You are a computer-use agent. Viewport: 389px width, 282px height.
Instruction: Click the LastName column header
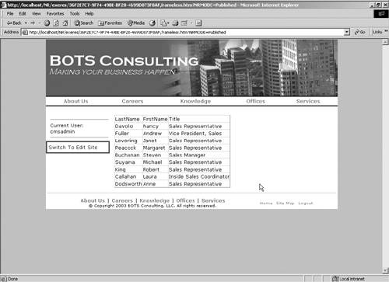[127, 119]
